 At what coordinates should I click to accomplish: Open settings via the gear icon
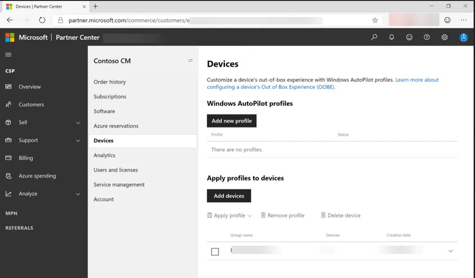tap(444, 37)
